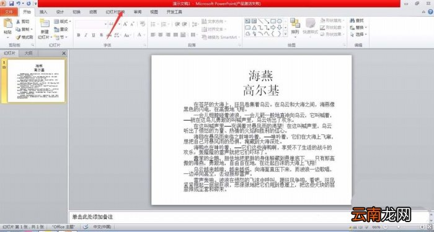This screenshot has width=434, height=232.
Task: Click the line spacing icon
Action: click(x=195, y=24)
